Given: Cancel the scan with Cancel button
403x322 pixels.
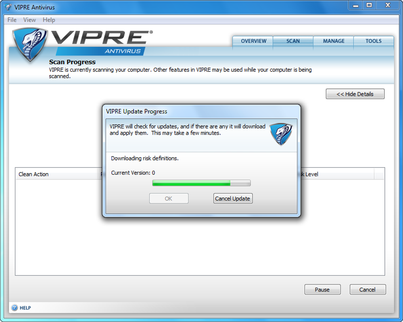Looking at the screenshot, I should tap(367, 289).
